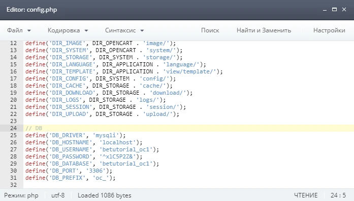Maximize the editor window

334,10
